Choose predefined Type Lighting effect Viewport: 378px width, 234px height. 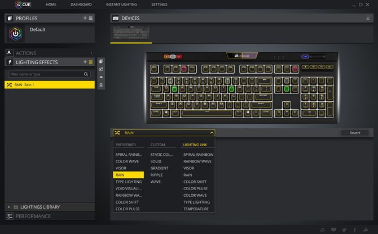(x=129, y=182)
